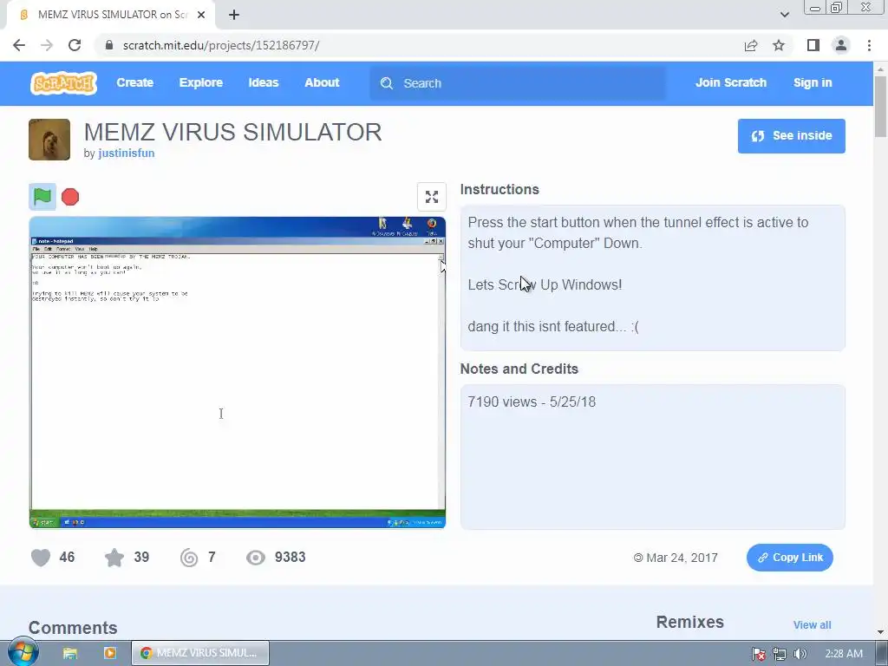Click the Instructions heading
Screen dimensions: 888x666
[x=499, y=190]
